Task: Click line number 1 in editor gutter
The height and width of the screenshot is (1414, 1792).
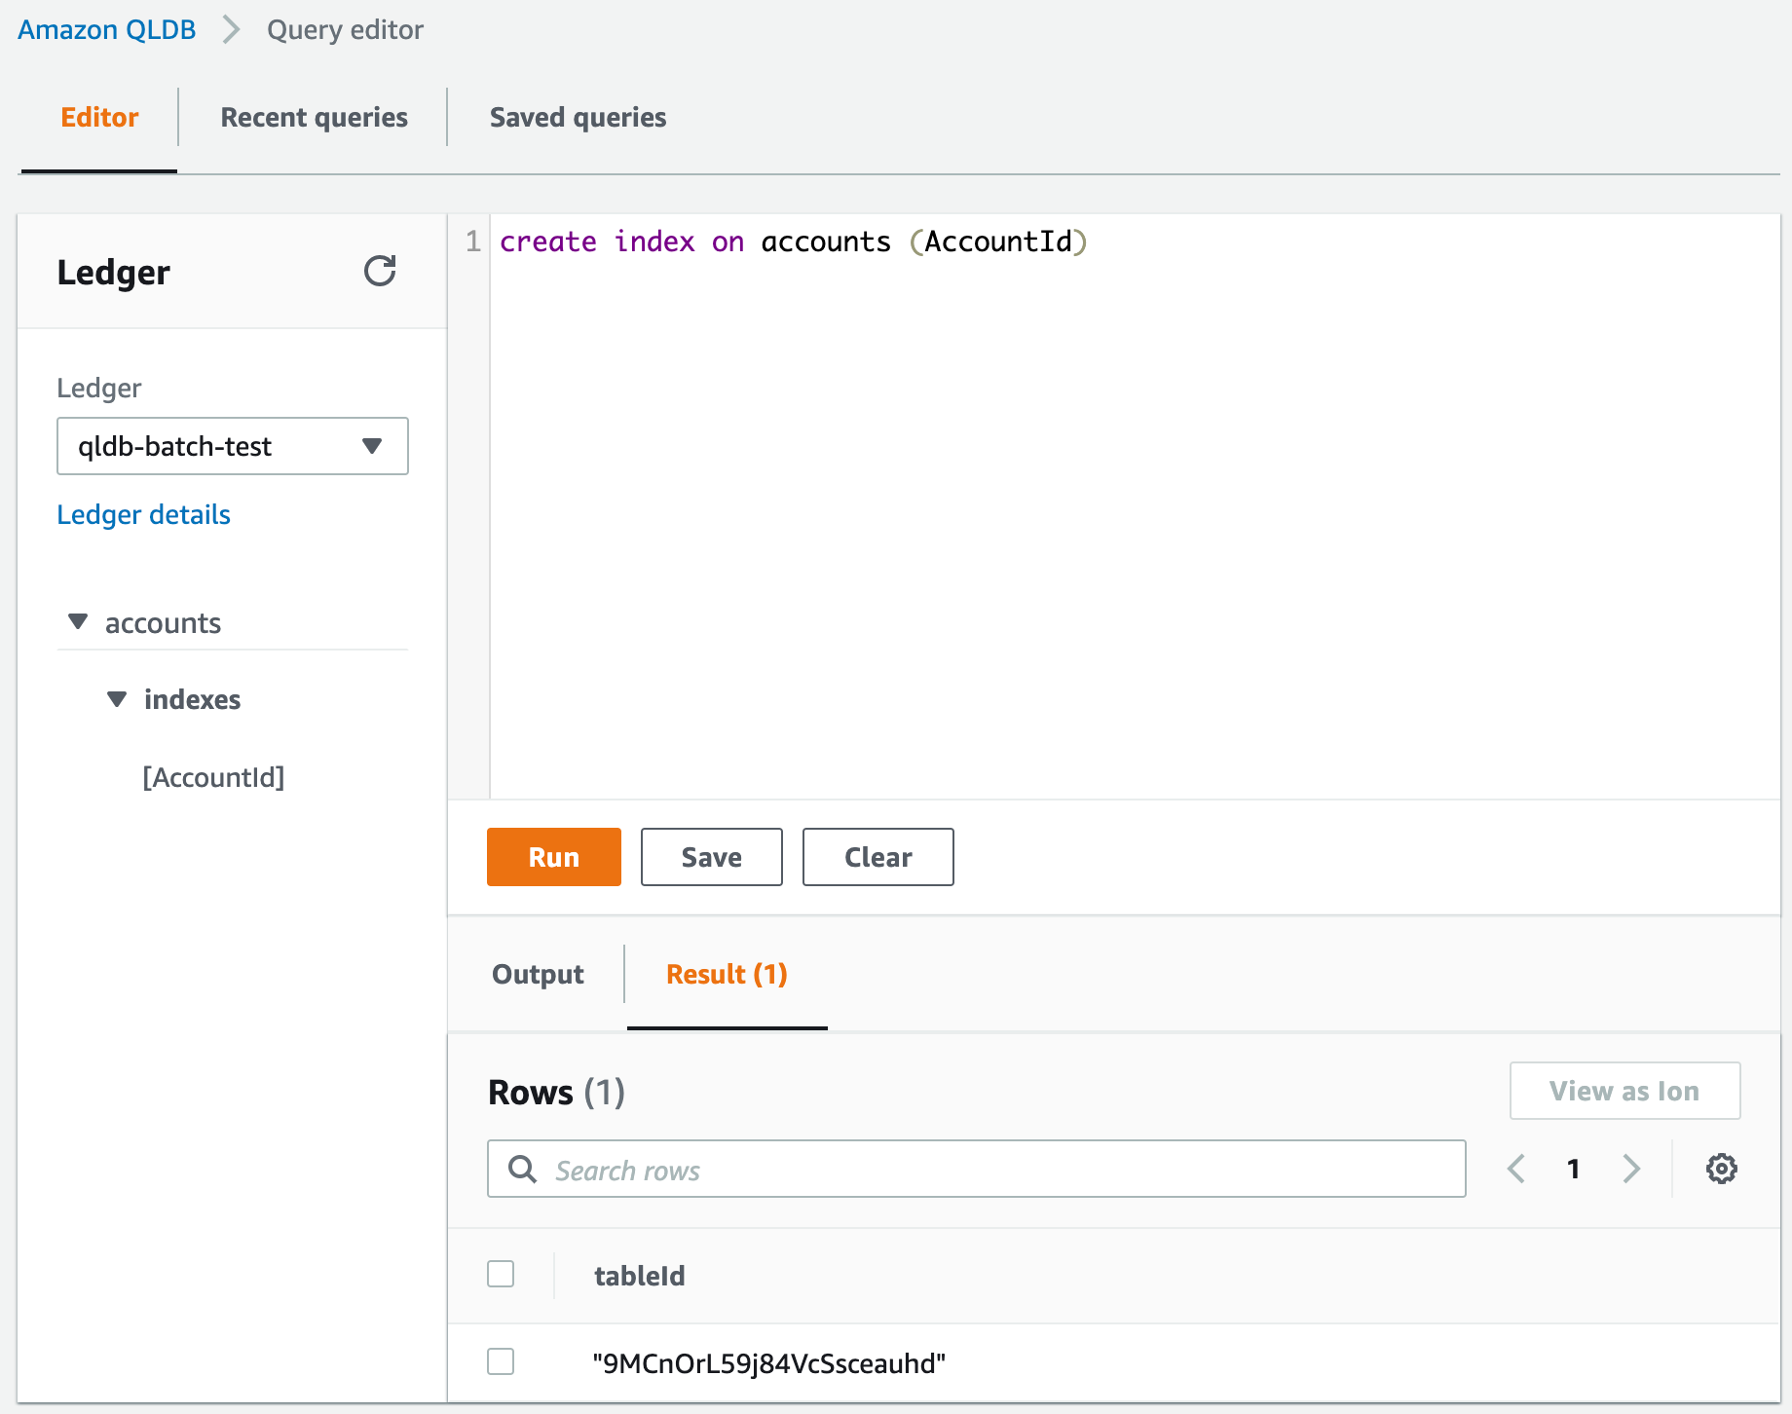Action: (x=473, y=241)
